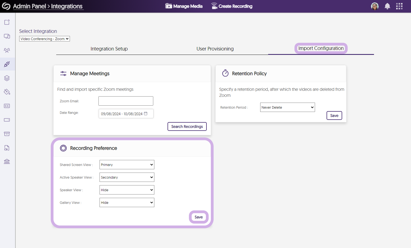Click the calendar icon in Date Range
The width and height of the screenshot is (411, 248).
146,114
